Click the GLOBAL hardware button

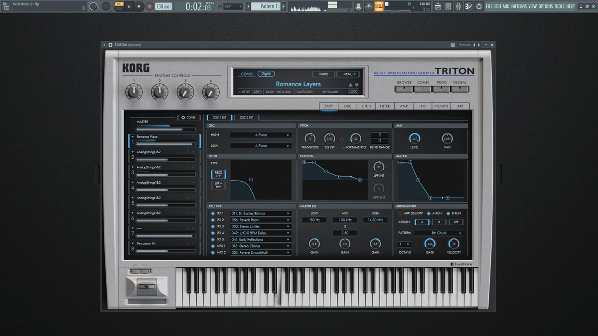point(459,89)
